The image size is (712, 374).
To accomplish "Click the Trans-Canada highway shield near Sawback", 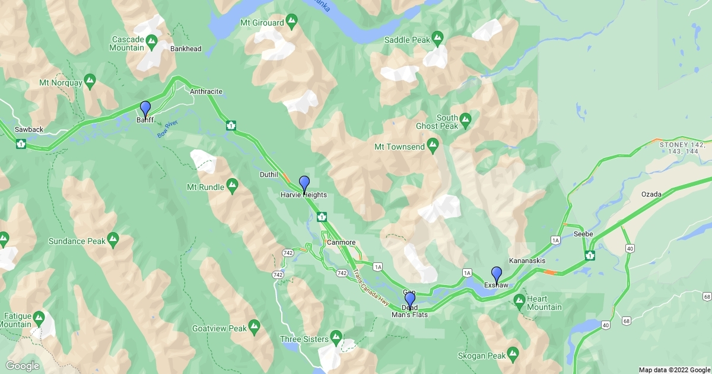I will tap(21, 144).
